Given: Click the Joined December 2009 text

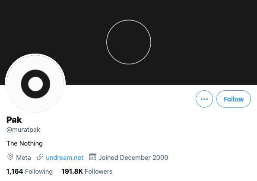Looking at the screenshot, I should 133,158.
